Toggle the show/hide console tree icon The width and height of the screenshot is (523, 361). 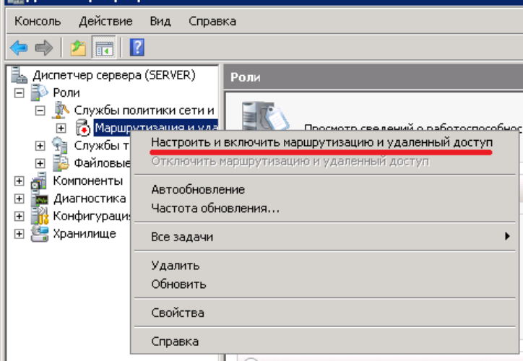click(105, 48)
